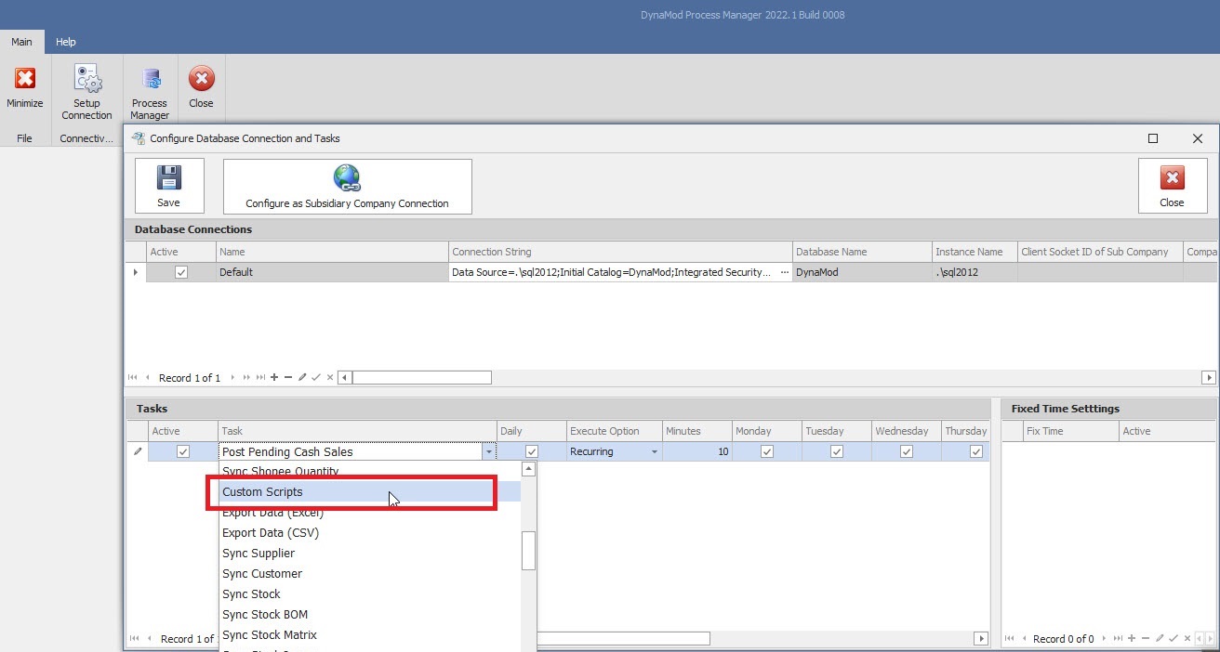The width and height of the screenshot is (1220, 652).
Task: Open the Help ribbon tab
Action: point(65,42)
